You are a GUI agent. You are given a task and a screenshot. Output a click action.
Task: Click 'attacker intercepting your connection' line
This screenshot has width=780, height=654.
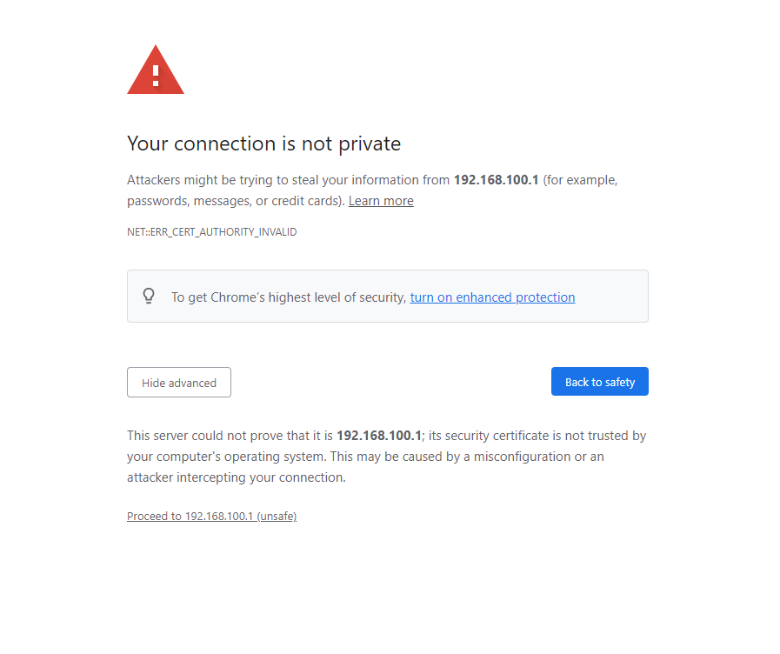coord(237,477)
